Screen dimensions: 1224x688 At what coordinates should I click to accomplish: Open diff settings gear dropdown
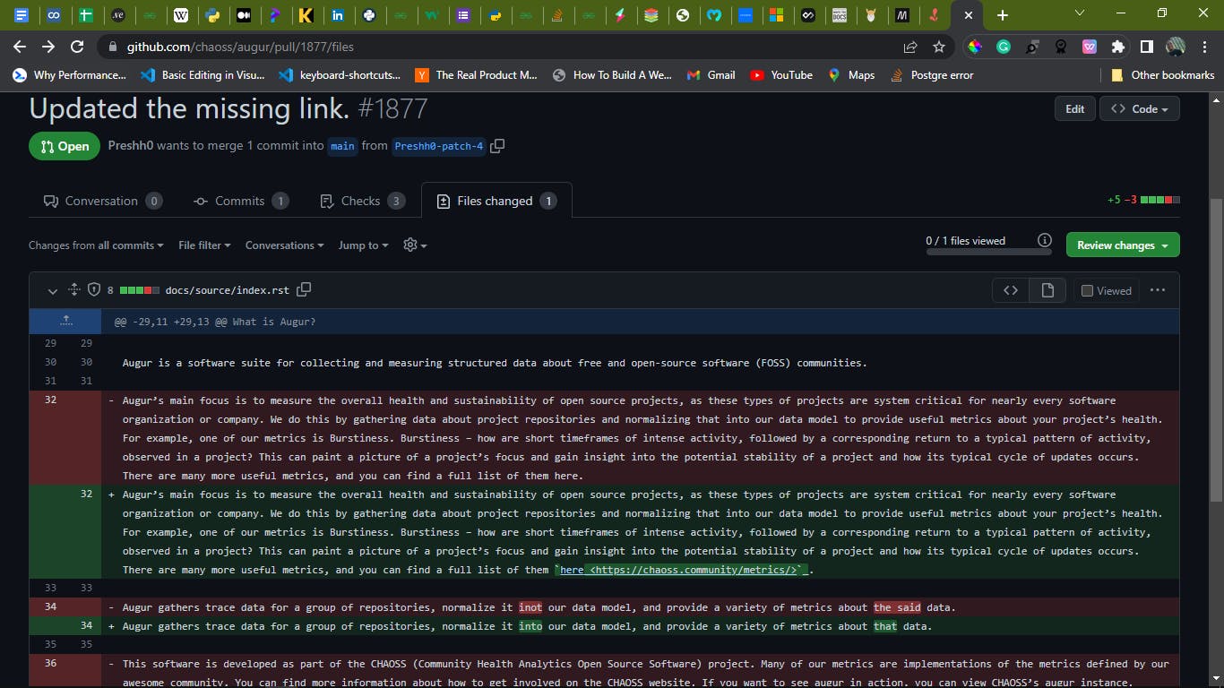pyautogui.click(x=415, y=245)
